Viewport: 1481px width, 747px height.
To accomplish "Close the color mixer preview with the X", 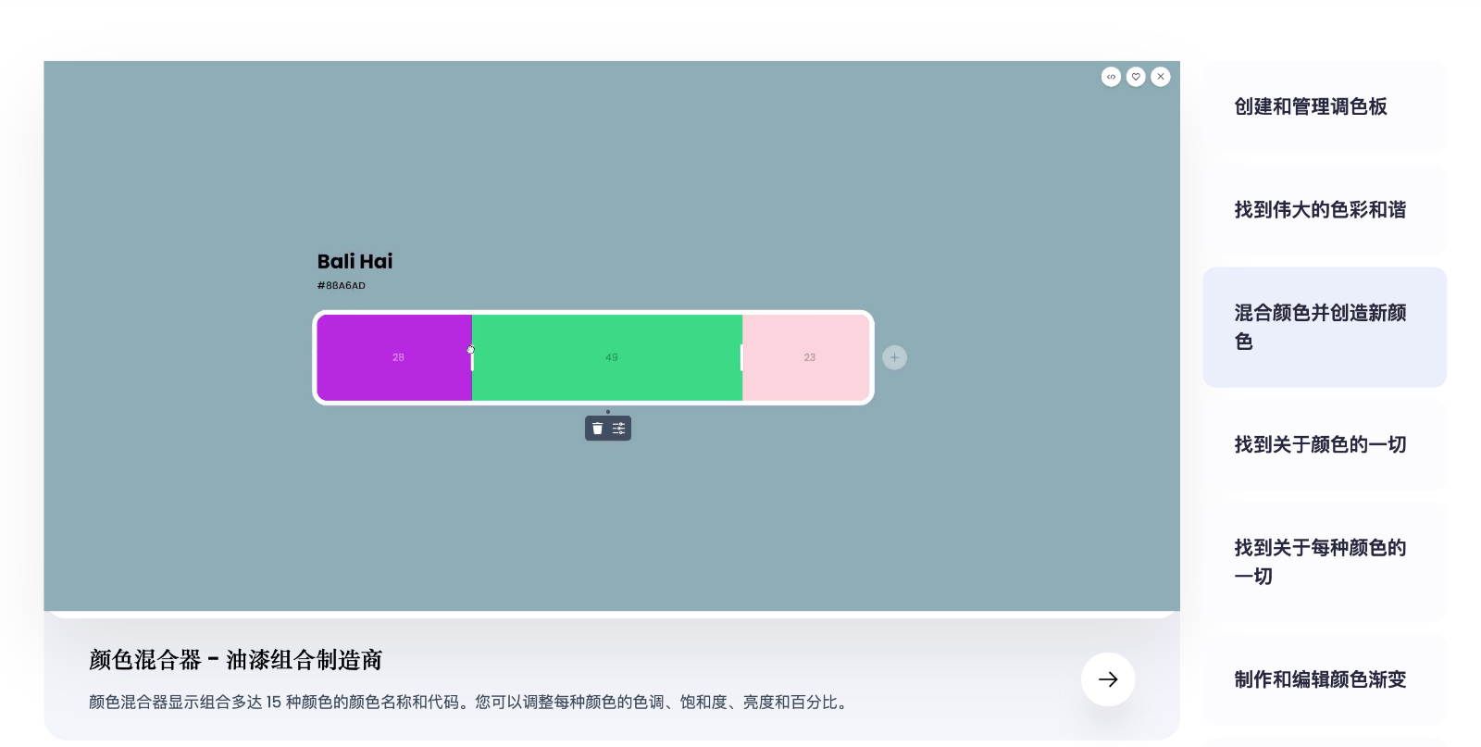I will [x=1161, y=77].
